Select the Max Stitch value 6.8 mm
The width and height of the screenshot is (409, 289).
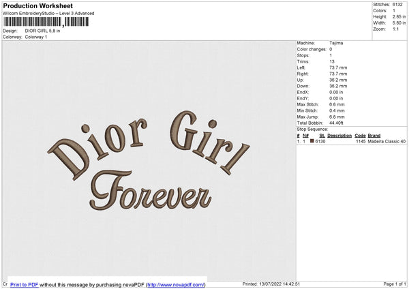coord(337,104)
